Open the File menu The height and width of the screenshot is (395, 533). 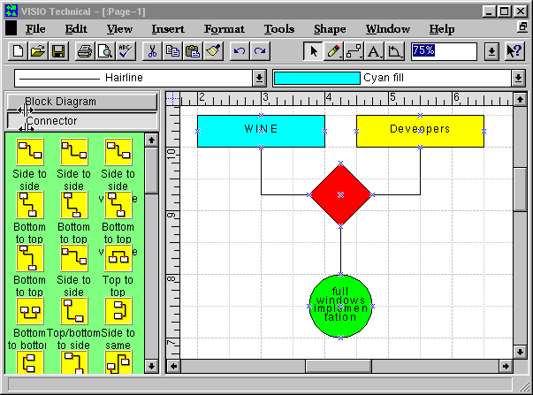coord(35,29)
